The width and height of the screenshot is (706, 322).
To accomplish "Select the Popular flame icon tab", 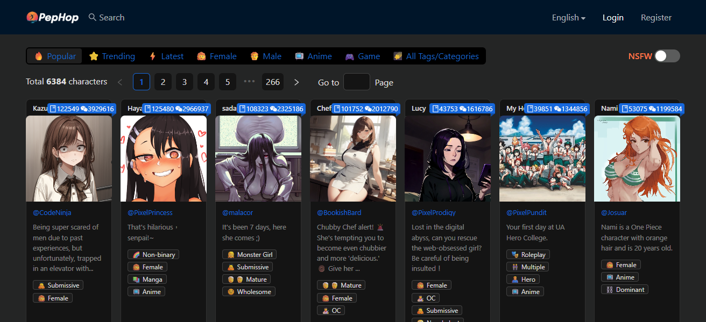I will coord(39,56).
